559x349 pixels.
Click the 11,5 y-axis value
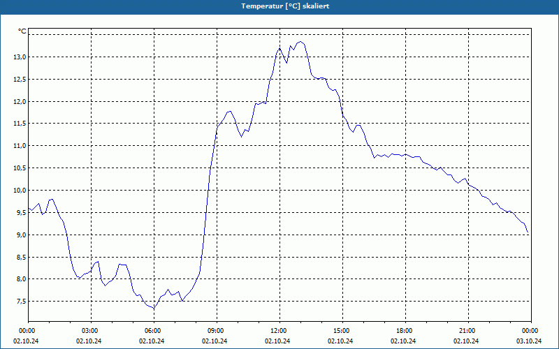click(x=20, y=124)
